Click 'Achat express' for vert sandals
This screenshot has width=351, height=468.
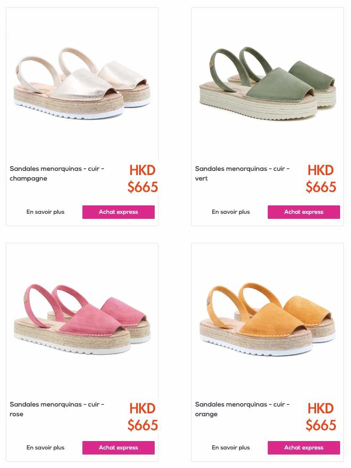click(304, 212)
